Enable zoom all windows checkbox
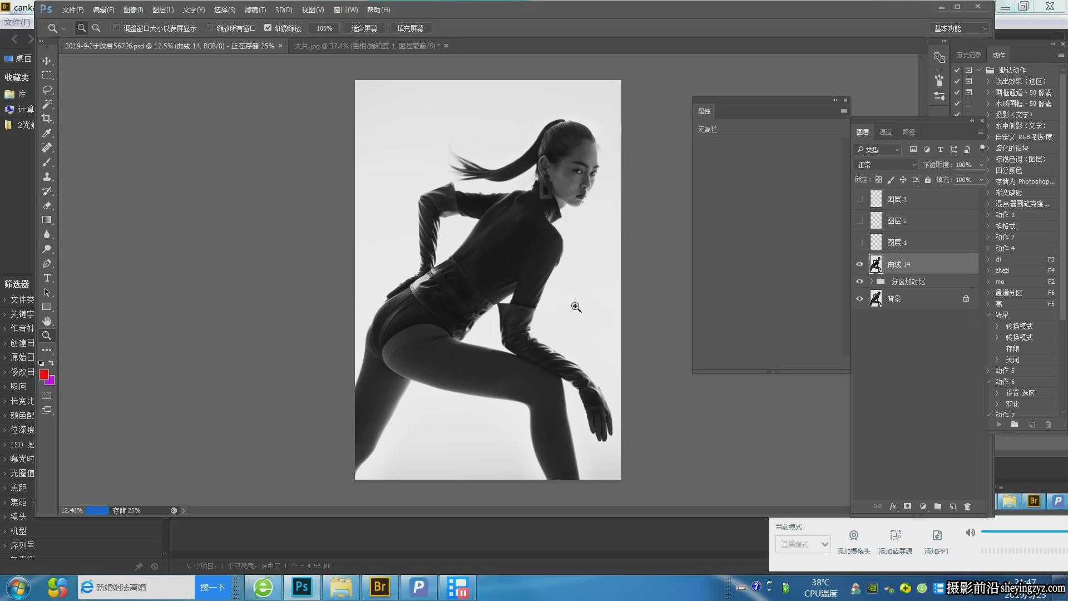This screenshot has width=1068, height=601. pos(209,28)
